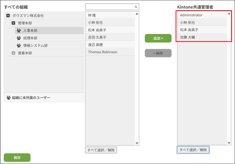235x164 pixels.
Task: Click the people icon beside 経理本部
Action: (19, 38)
